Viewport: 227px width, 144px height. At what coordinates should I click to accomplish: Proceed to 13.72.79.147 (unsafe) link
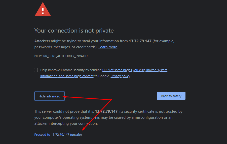58,135
